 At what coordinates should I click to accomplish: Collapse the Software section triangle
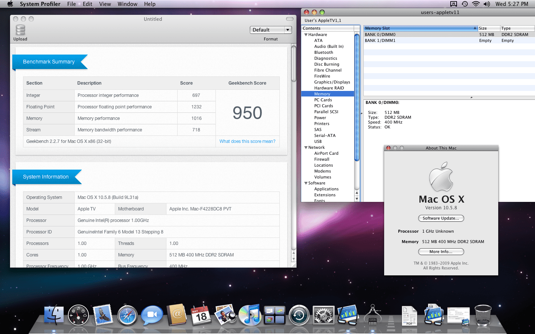[x=306, y=183]
